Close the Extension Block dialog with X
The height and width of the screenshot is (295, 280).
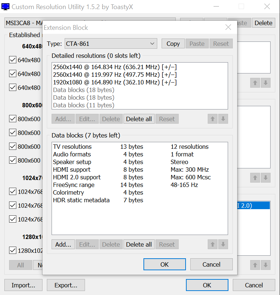pos(228,28)
